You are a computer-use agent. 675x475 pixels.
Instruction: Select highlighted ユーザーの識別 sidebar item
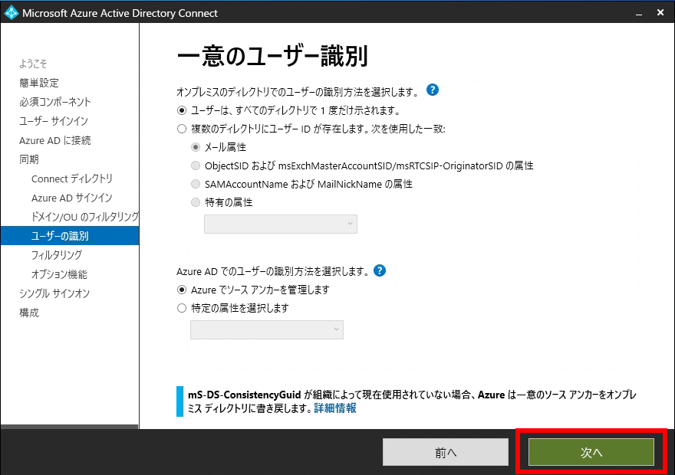(x=70, y=235)
